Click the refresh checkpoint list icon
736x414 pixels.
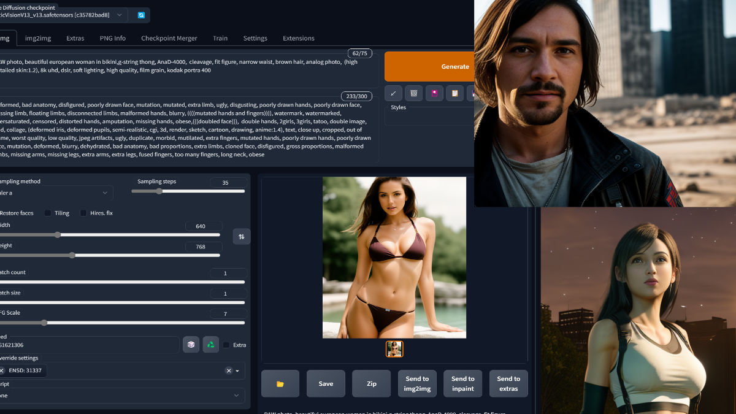pyautogui.click(x=141, y=15)
